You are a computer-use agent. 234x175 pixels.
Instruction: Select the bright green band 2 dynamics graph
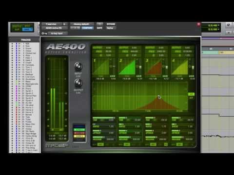coord(127,67)
